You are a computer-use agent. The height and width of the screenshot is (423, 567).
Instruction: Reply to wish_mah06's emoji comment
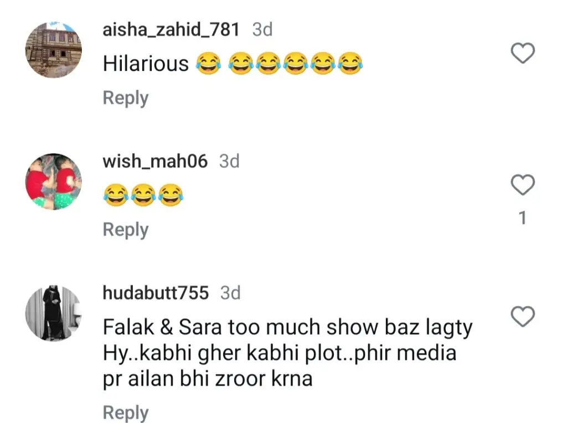coord(126,230)
